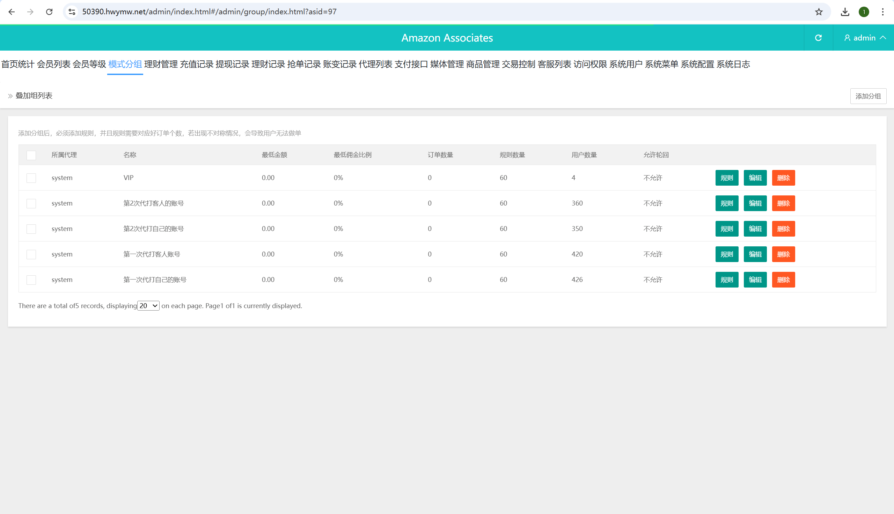The height and width of the screenshot is (514, 894).
Task: Click site info icon in address bar
Action: point(72,12)
